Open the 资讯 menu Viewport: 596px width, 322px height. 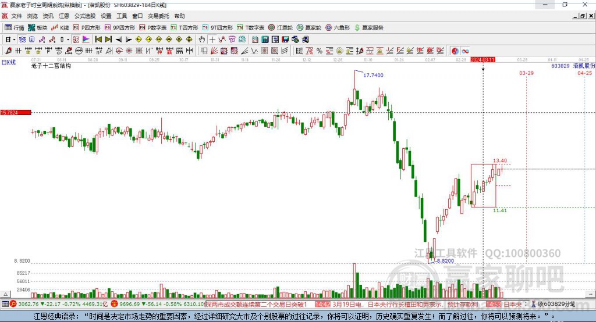point(48,16)
